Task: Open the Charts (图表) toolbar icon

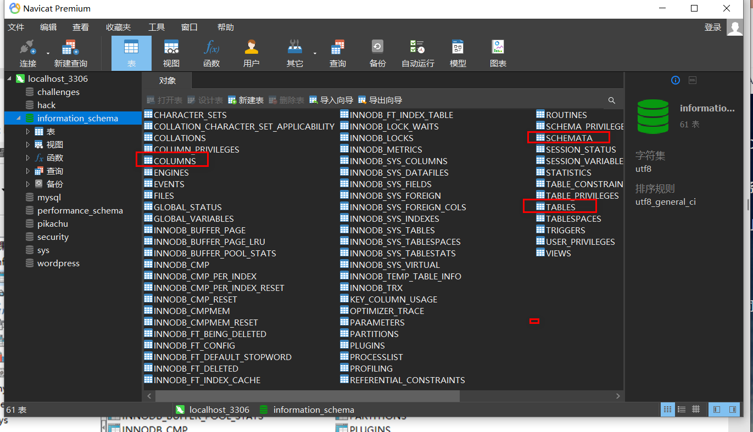Action: coord(498,53)
